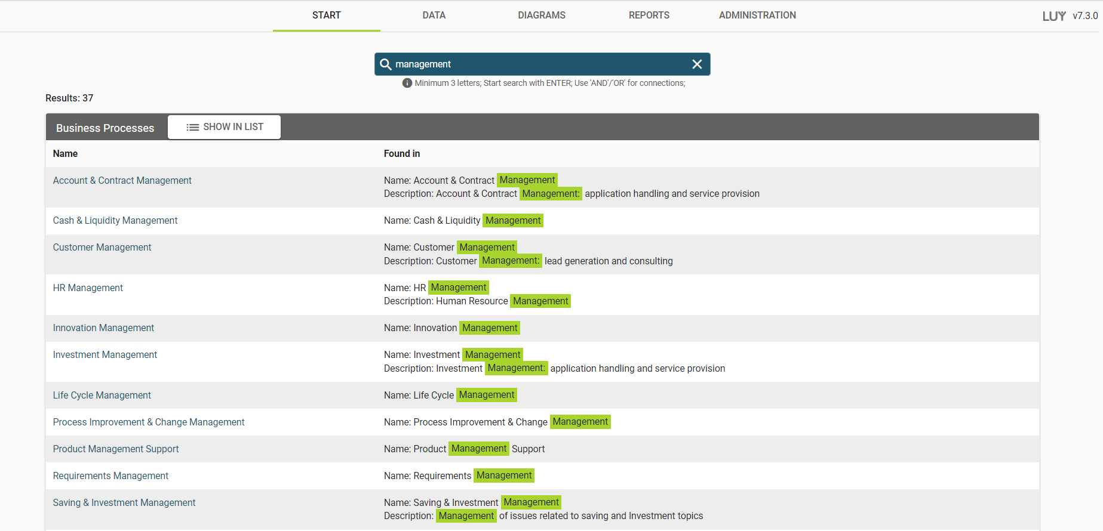Click the LUY logo
The width and height of the screenshot is (1103, 531).
tap(1054, 16)
